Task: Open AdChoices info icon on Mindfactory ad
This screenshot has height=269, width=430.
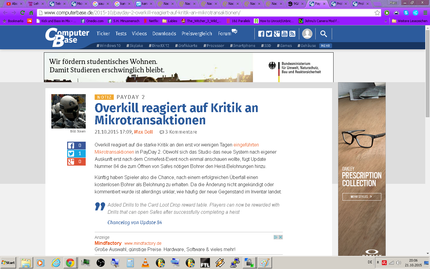Action: [276, 237]
